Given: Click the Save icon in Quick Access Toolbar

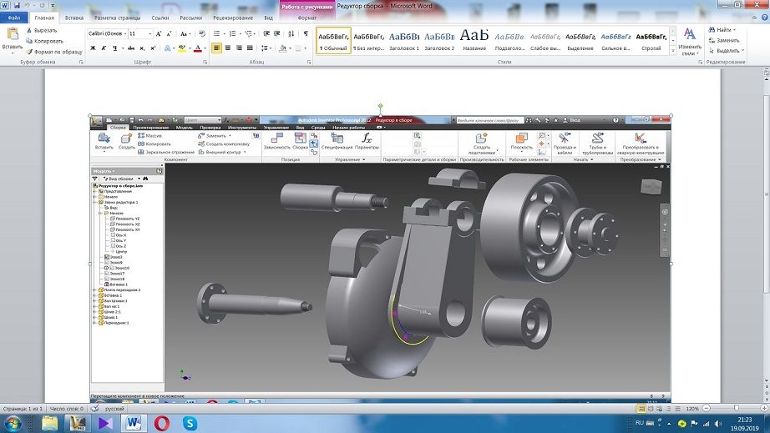Looking at the screenshot, I should coord(18,6).
